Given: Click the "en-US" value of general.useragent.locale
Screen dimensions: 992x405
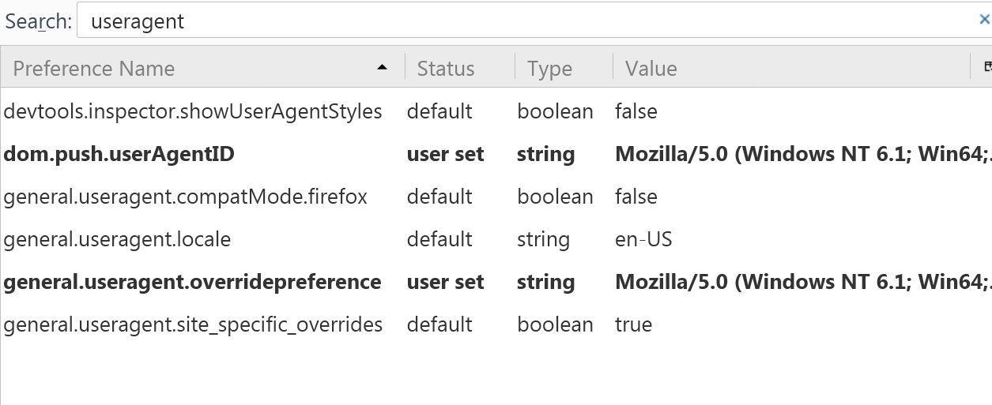Looking at the screenshot, I should pos(643,239).
